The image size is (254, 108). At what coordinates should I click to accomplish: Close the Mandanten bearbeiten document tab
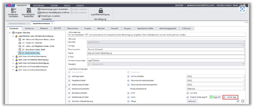pyautogui.click(x=28, y=23)
